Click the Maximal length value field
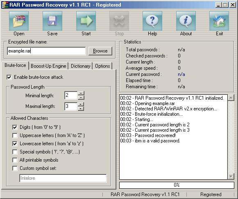The height and width of the screenshot is (199, 238). 71,106
